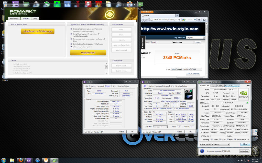Click the Google icon in the search bar

(x=183, y=19)
